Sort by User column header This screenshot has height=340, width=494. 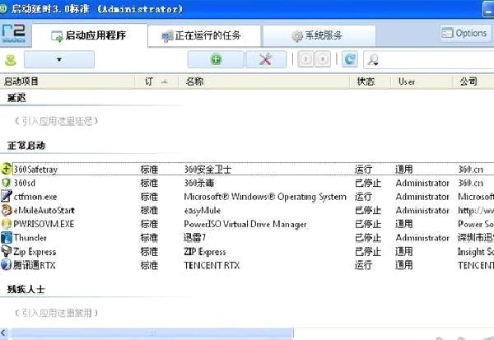(422, 82)
